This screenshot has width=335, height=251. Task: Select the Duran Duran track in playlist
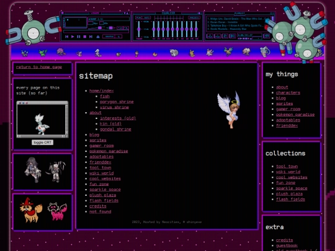(223, 22)
